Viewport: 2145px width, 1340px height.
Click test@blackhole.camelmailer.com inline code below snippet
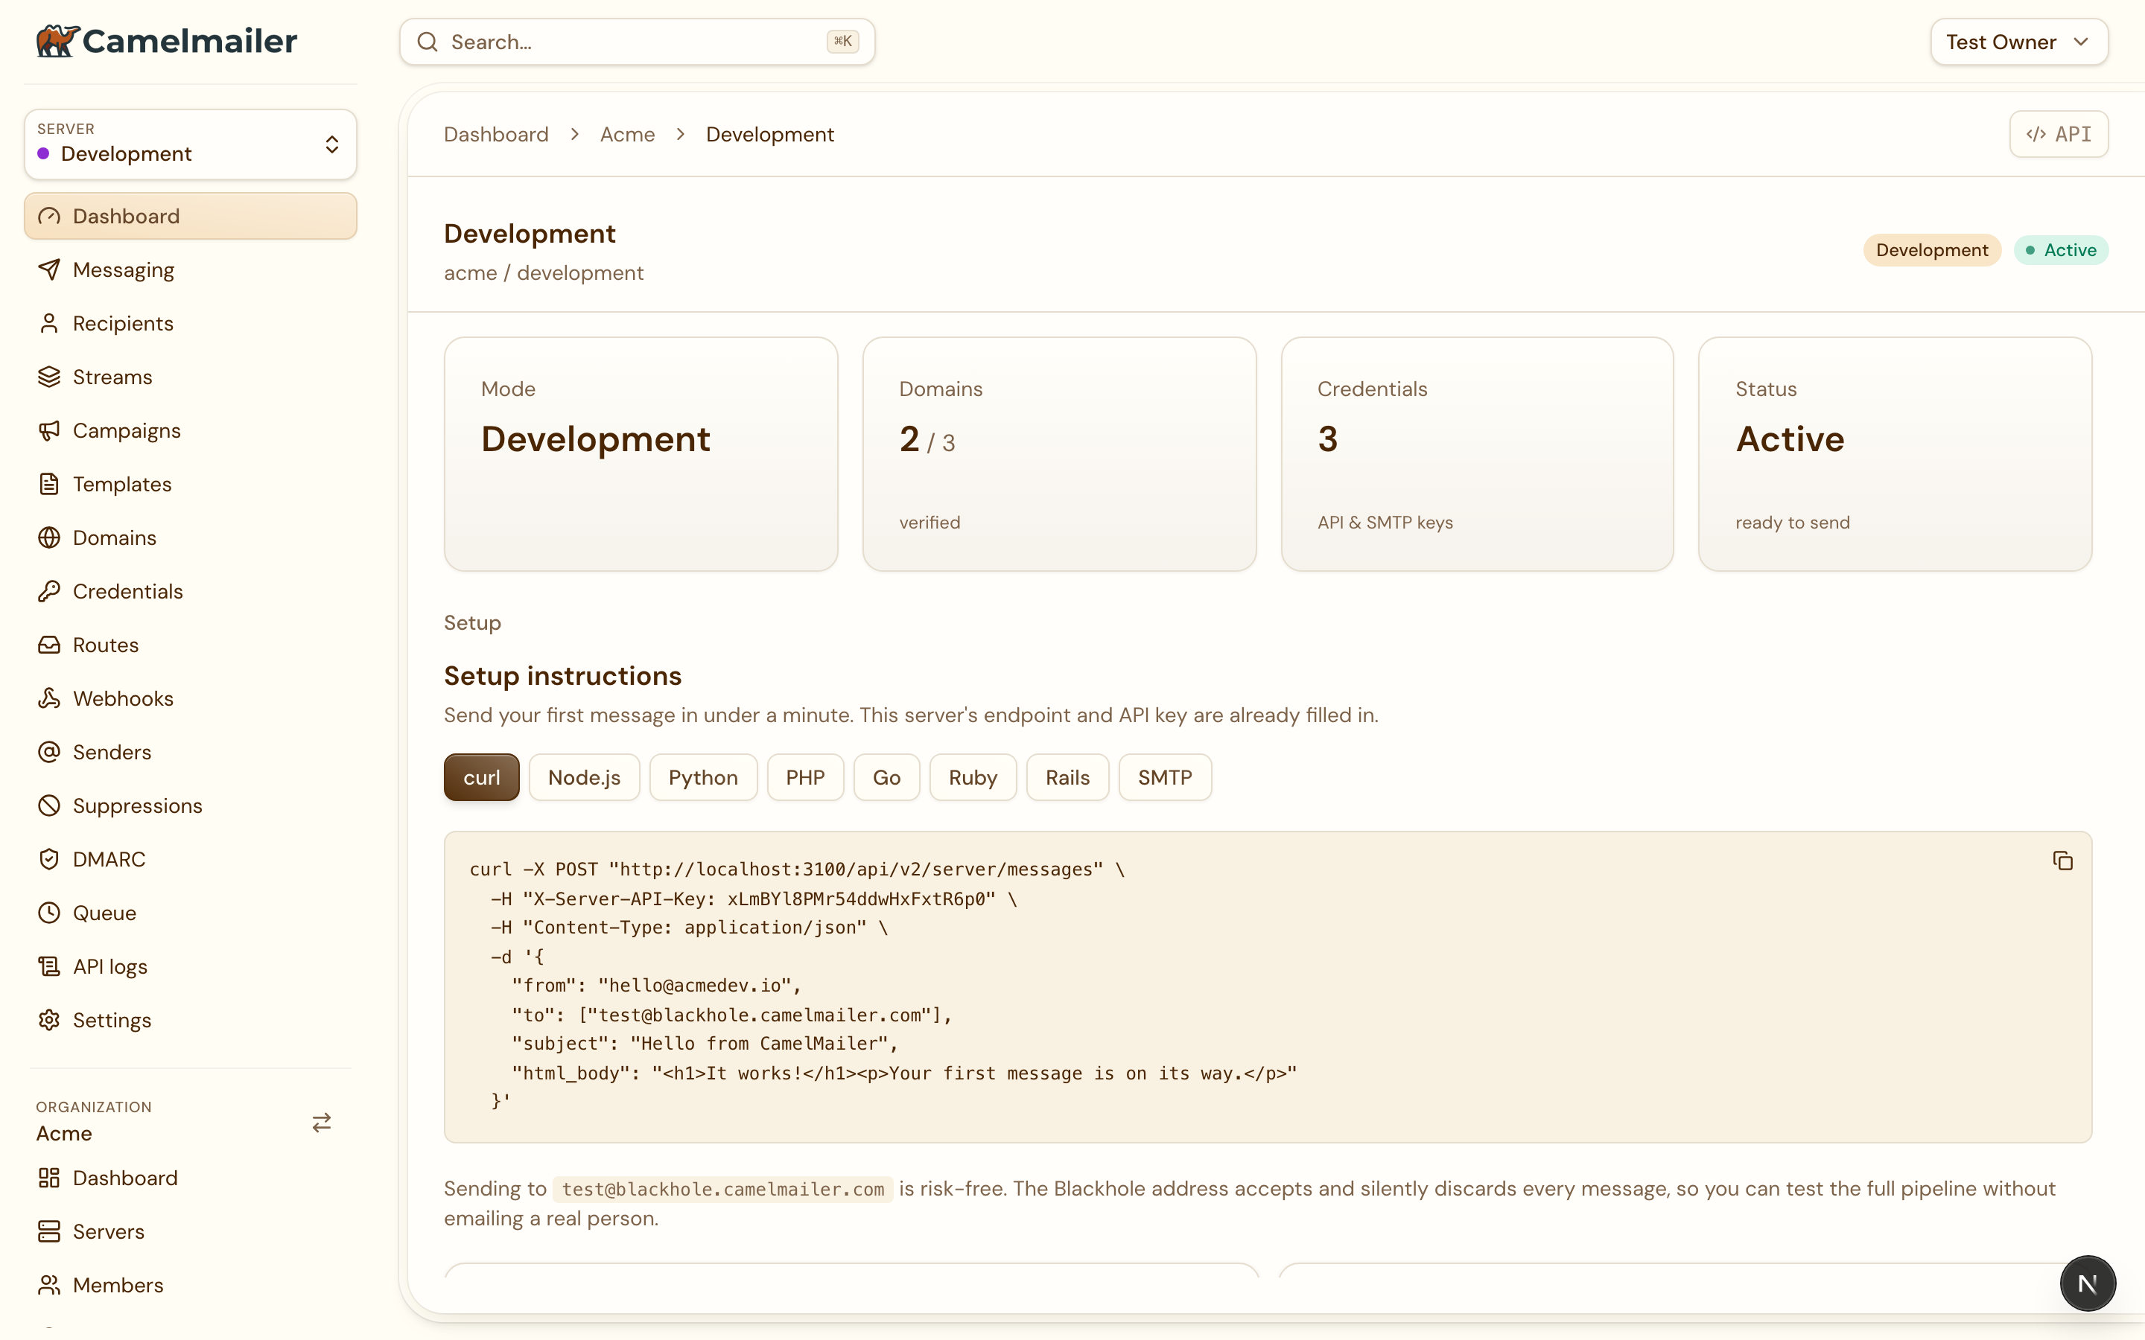[x=722, y=1190]
